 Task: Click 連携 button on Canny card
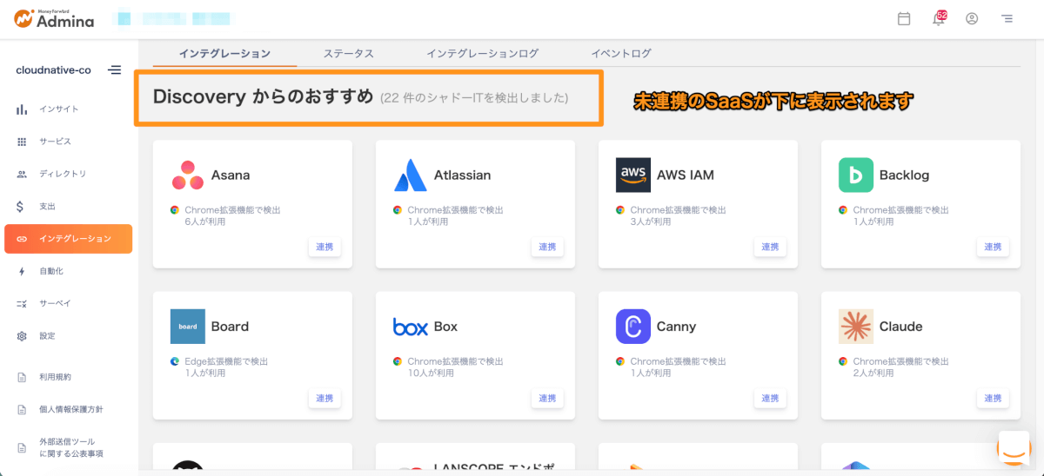[770, 399]
